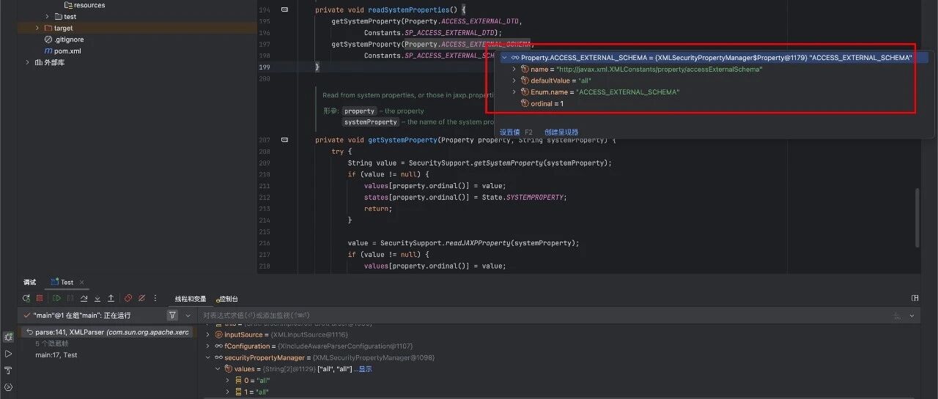
Task: Expand the target folder in project tree
Action: point(38,28)
